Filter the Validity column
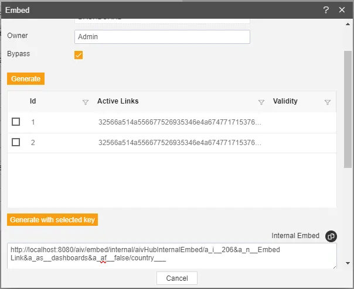This screenshot has height=289, width=354. [328, 102]
